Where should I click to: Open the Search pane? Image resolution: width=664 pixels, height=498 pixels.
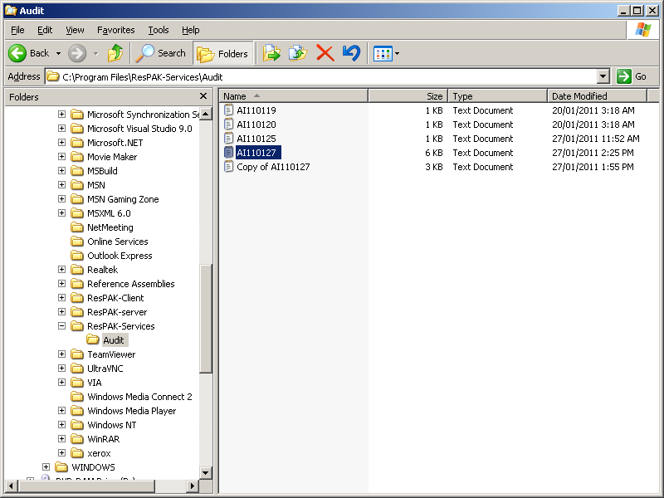point(161,53)
